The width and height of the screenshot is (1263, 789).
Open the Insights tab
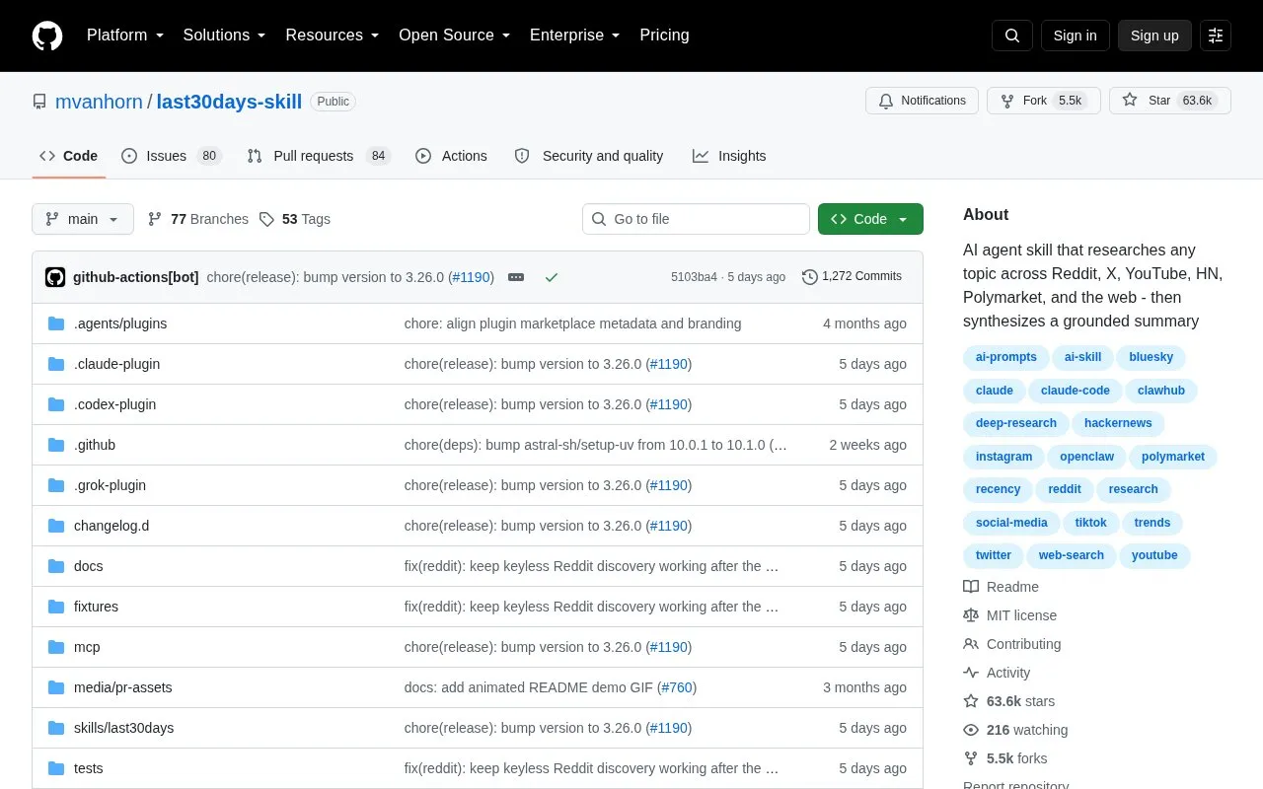coord(729,156)
